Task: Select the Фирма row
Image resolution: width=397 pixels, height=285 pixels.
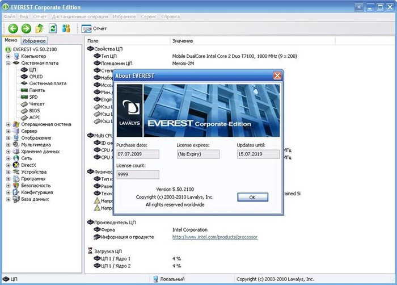Action: 150,230
